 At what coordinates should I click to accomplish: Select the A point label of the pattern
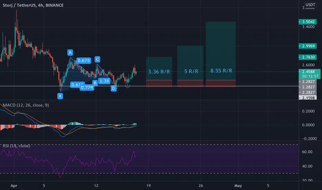pos(70,53)
